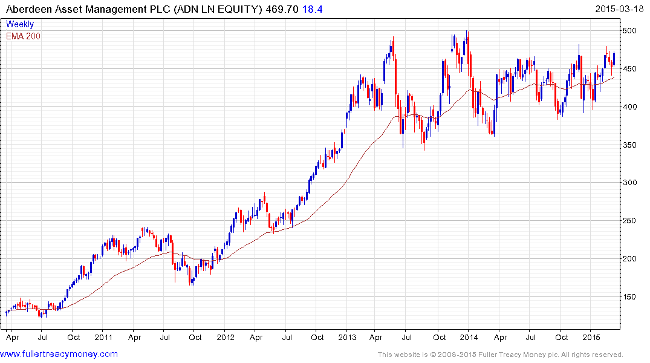Click the 200 price level on the y-axis

click(x=631, y=259)
